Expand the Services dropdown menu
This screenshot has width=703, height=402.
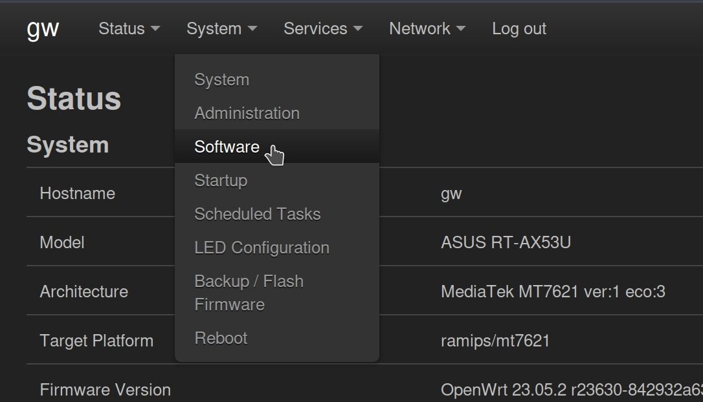[x=322, y=29]
